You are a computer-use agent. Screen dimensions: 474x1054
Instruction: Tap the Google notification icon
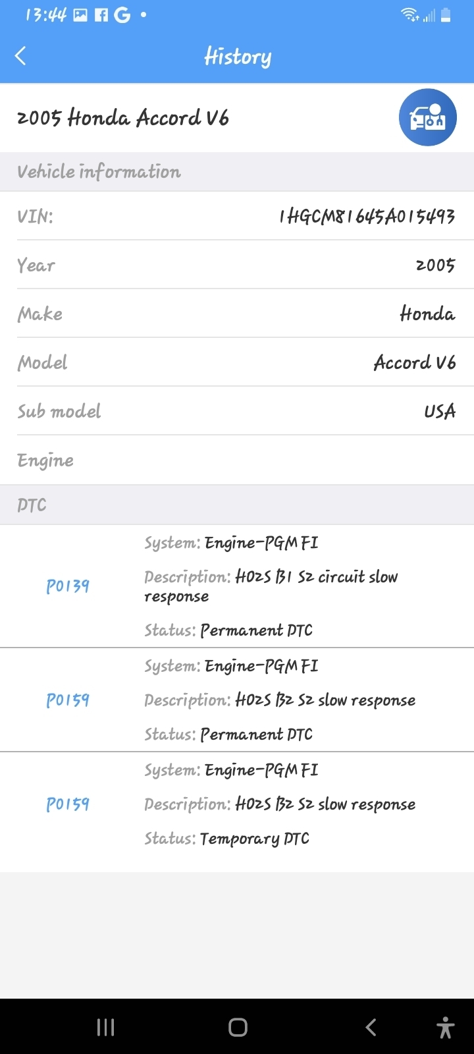122,15
